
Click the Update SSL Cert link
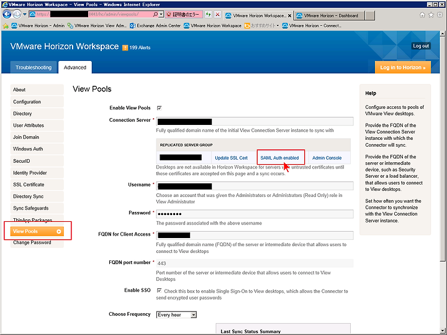pos(231,158)
